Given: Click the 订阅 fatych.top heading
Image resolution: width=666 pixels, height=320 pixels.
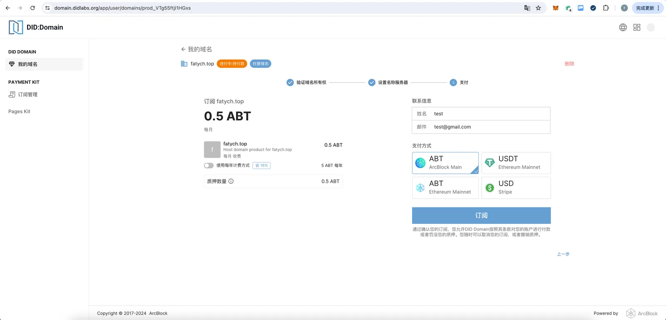Looking at the screenshot, I should 224,101.
